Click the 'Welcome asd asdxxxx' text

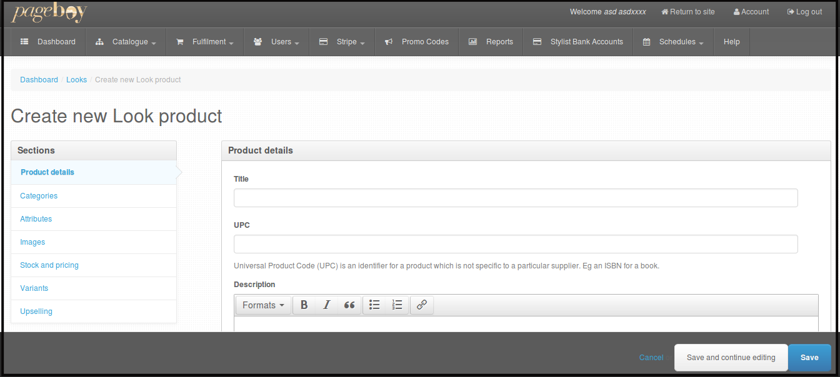(608, 12)
